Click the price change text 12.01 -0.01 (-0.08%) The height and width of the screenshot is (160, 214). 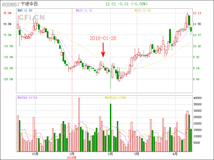pyautogui.click(x=126, y=4)
